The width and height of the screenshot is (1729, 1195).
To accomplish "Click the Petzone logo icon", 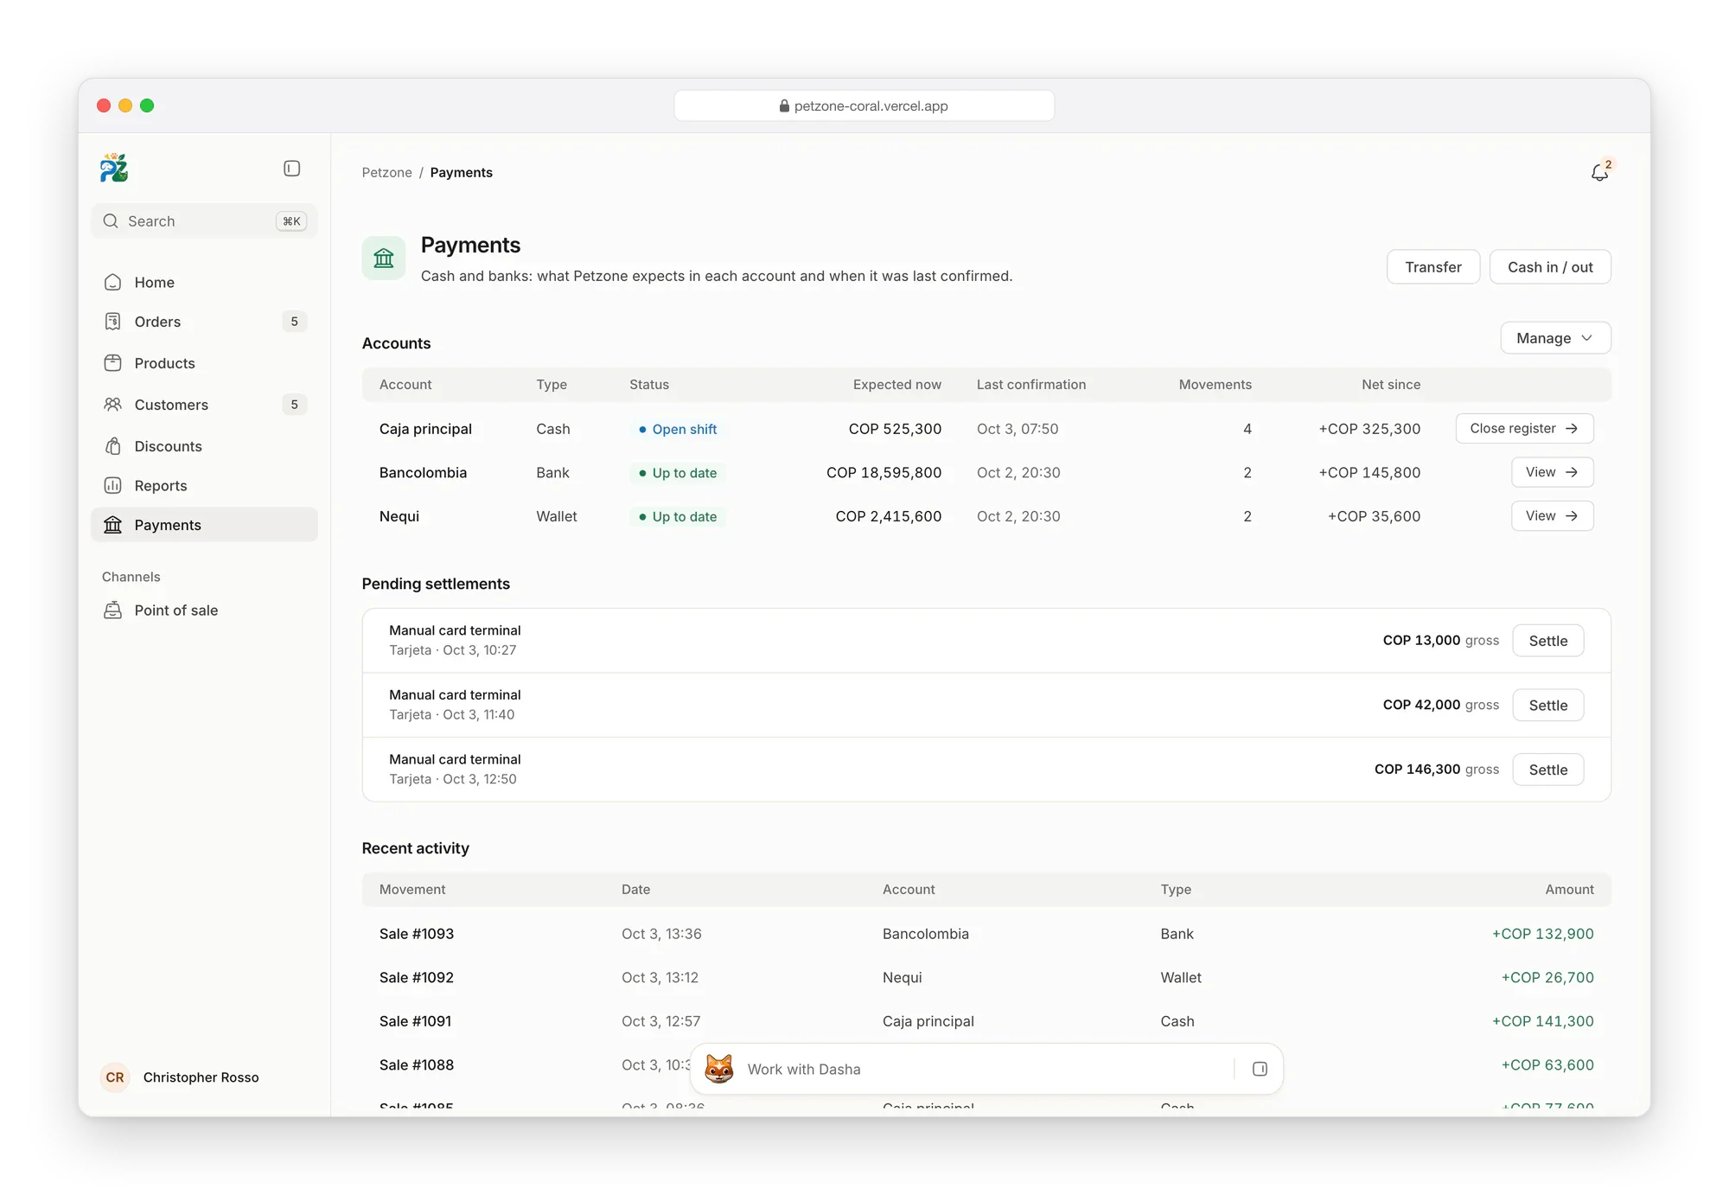I will (114, 168).
